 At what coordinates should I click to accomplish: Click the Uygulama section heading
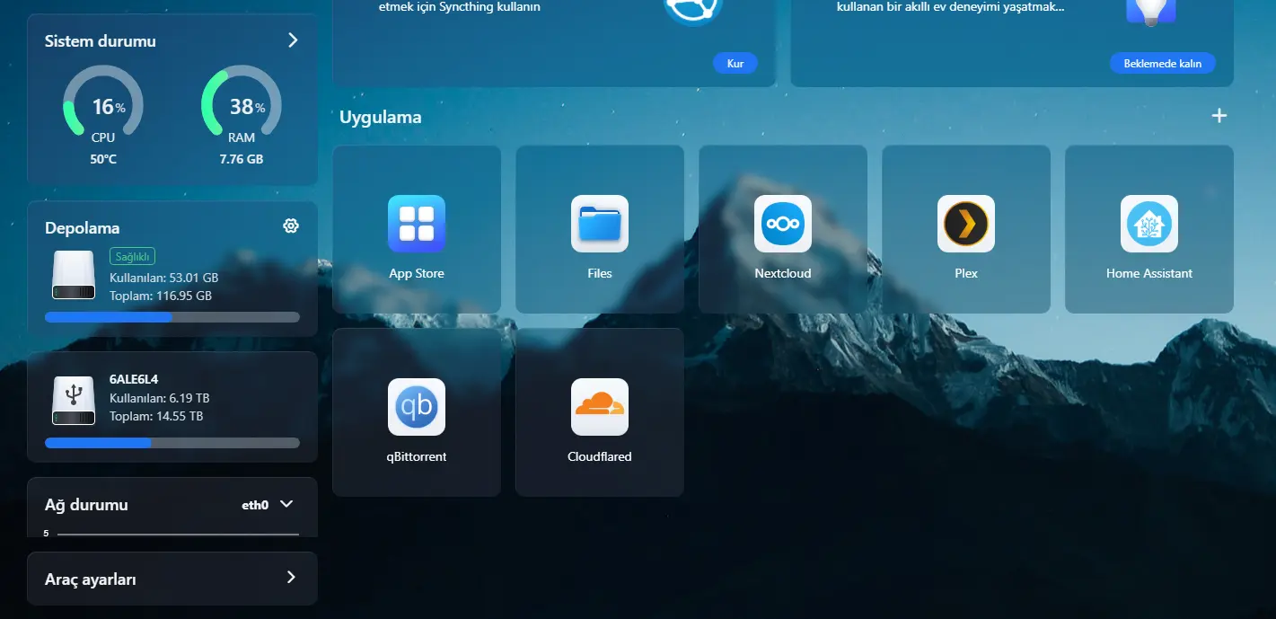381,117
